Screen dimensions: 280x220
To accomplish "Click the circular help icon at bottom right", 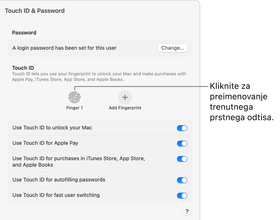I will (x=187, y=212).
